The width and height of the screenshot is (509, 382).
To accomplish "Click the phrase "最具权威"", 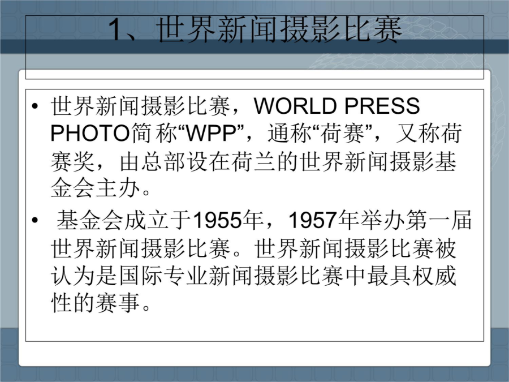I will [412, 276].
